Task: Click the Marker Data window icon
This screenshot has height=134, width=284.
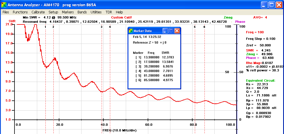Action: pyautogui.click(x=131, y=31)
